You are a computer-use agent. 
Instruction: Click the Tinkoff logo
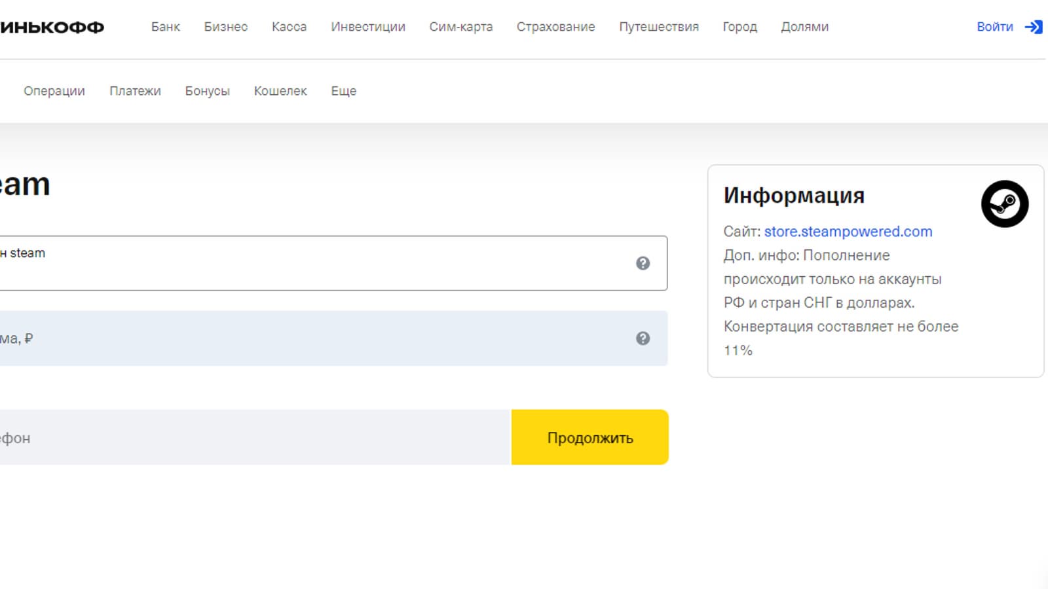52,27
